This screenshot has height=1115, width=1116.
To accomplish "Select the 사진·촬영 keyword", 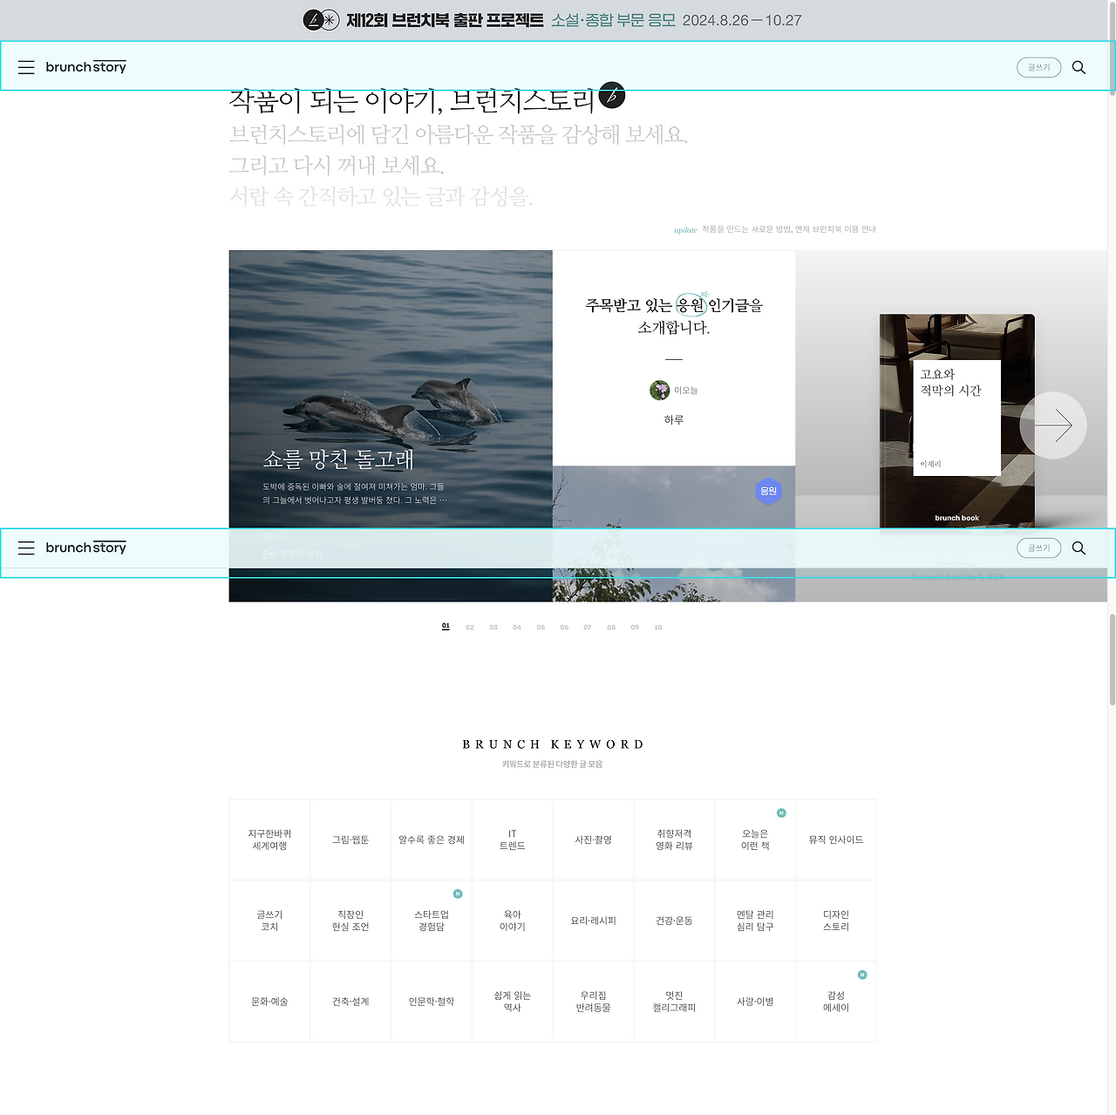I will [594, 840].
